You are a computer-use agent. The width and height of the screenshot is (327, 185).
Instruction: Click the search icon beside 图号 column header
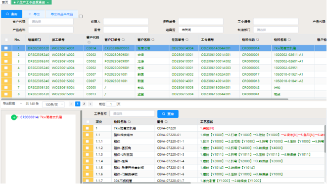166,121
